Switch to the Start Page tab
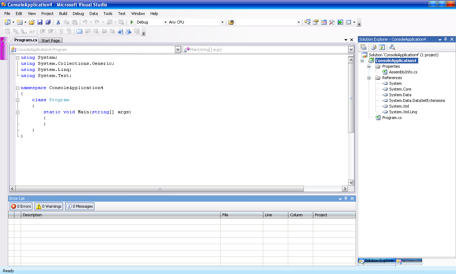This screenshot has height=274, width=456. (51, 41)
